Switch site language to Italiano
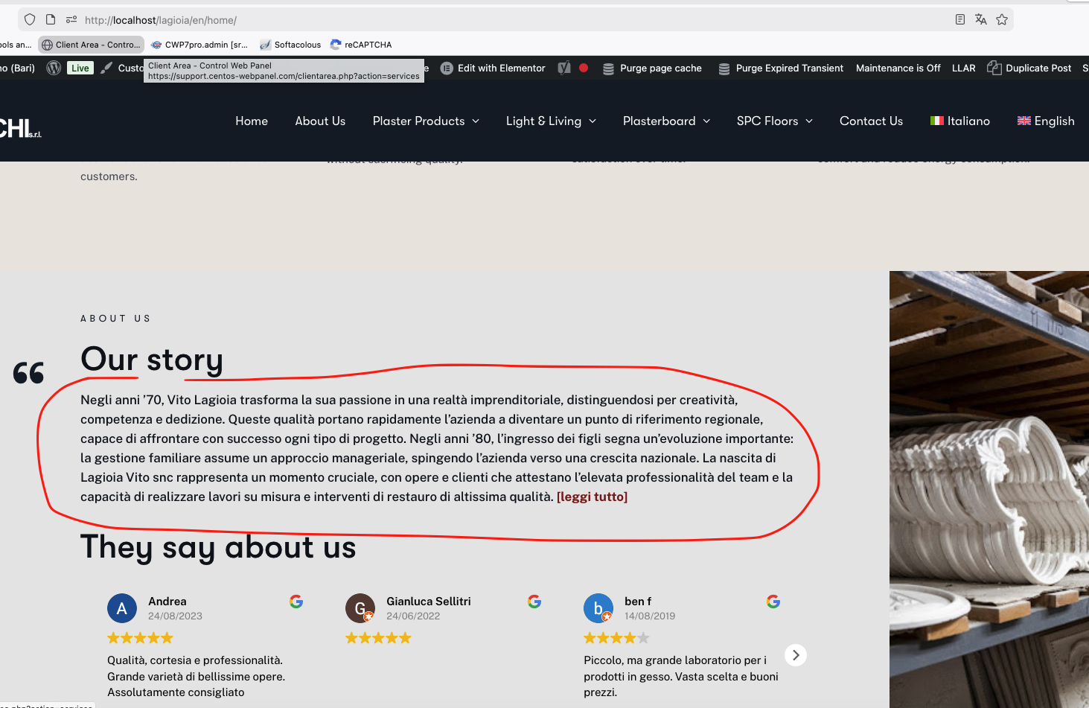The width and height of the screenshot is (1089, 708). click(x=960, y=121)
